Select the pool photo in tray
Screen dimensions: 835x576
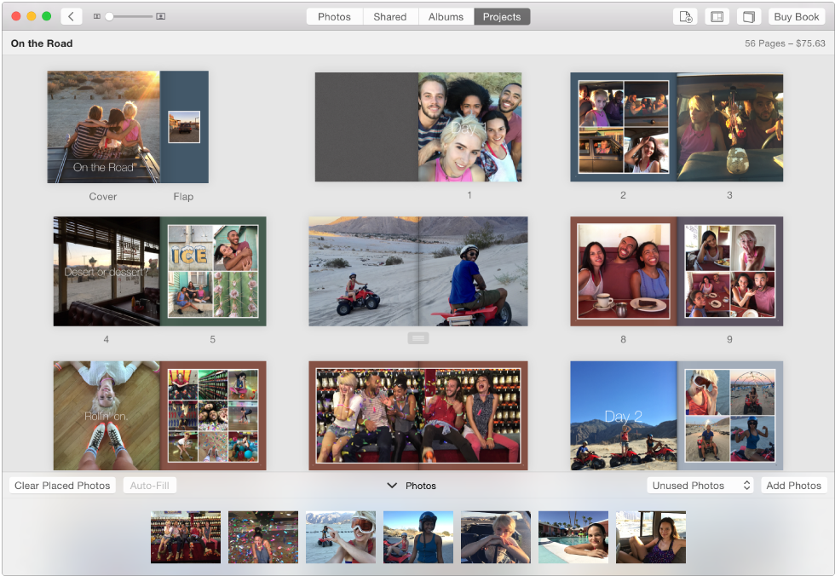pos(573,537)
